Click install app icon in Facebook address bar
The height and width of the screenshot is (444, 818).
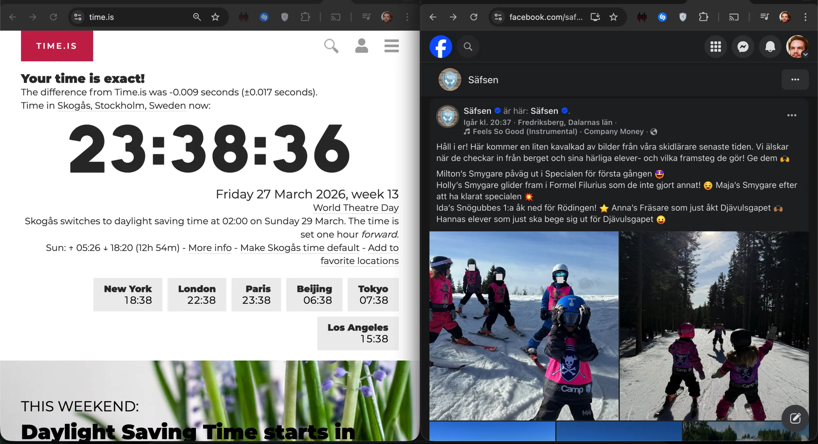pos(595,17)
